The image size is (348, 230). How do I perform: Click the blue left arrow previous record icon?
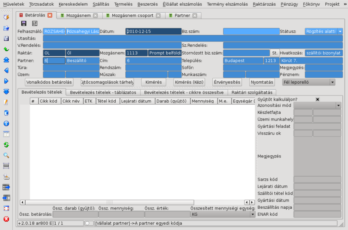pyautogui.click(x=6, y=70)
